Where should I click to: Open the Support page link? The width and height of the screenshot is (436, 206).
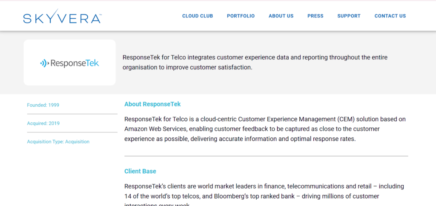349,16
